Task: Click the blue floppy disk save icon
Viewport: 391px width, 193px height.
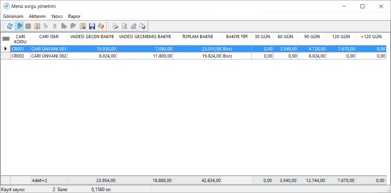Action: pyautogui.click(x=92, y=26)
